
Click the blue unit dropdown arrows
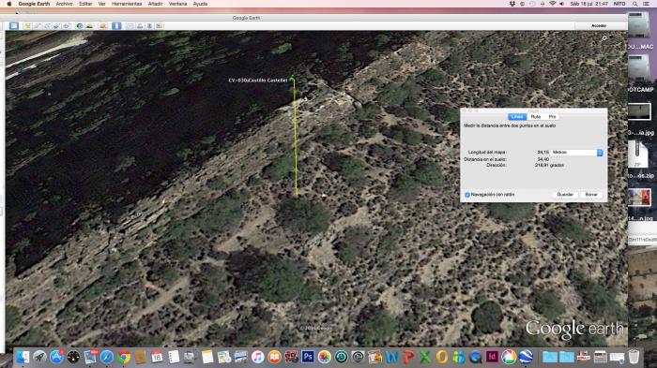click(600, 153)
